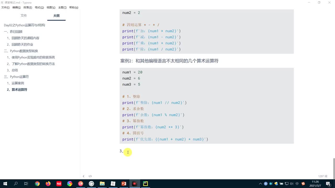The height and width of the screenshot is (188, 335).
Task: Toggle source code mode icon
Action: (90, 176)
